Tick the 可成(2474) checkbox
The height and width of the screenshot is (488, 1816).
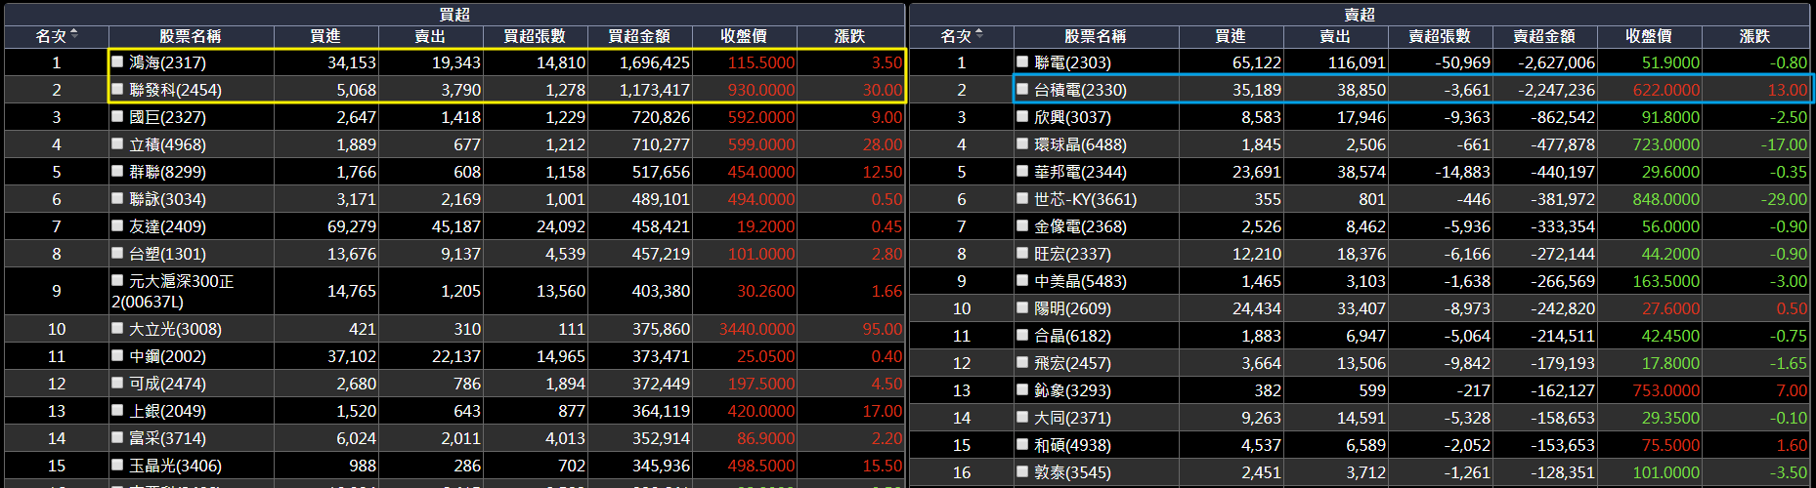117,383
